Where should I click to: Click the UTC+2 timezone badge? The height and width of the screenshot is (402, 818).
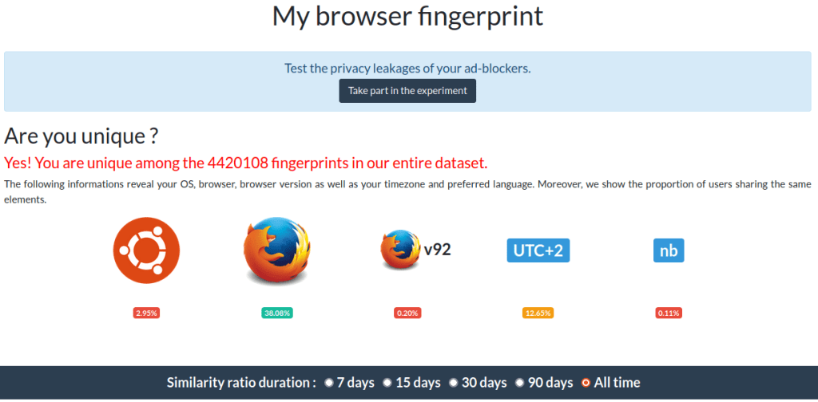tap(538, 250)
